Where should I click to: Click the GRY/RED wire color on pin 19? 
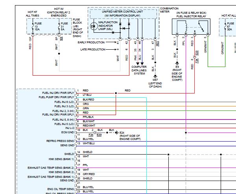point(89,174)
